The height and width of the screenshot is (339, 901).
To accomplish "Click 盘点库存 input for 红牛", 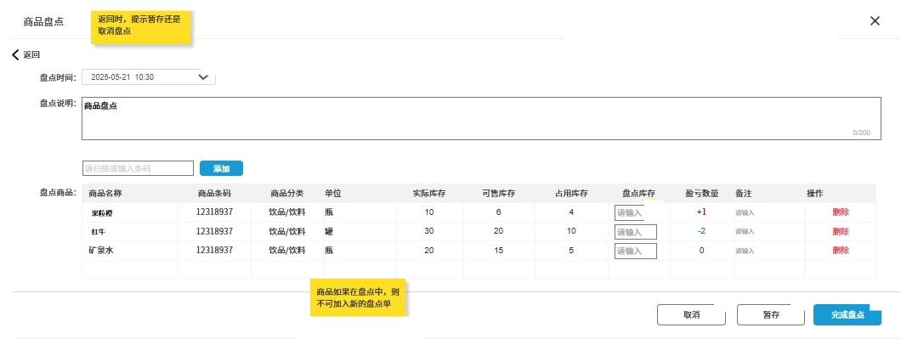I will tap(636, 232).
